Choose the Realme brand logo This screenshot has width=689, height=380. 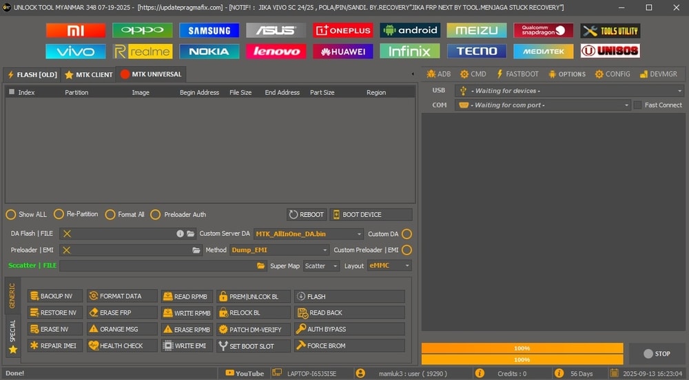tap(143, 52)
